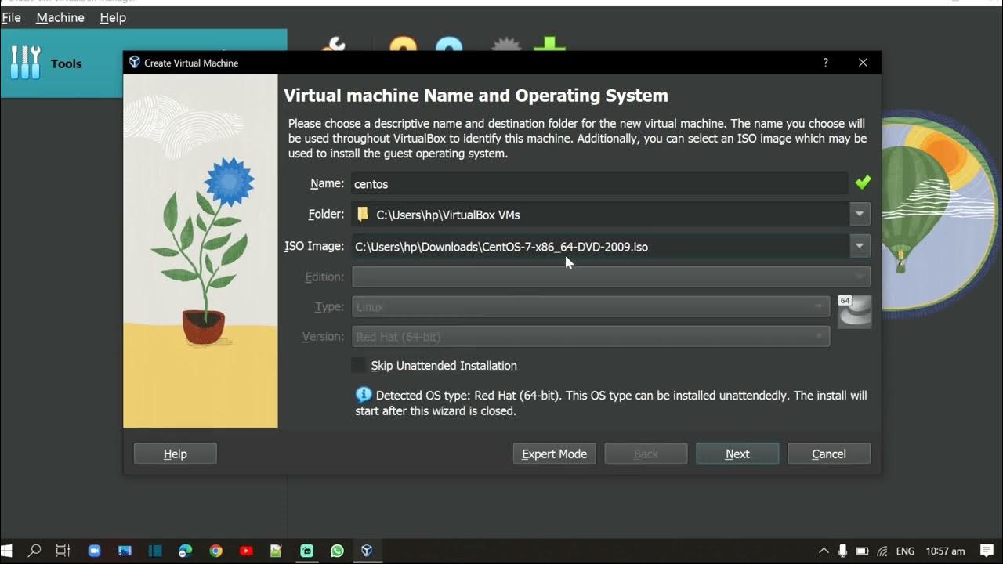Image resolution: width=1003 pixels, height=564 pixels.
Task: Click the Folder path C:\Users\hp\VirtualBox VMs
Action: [448, 215]
